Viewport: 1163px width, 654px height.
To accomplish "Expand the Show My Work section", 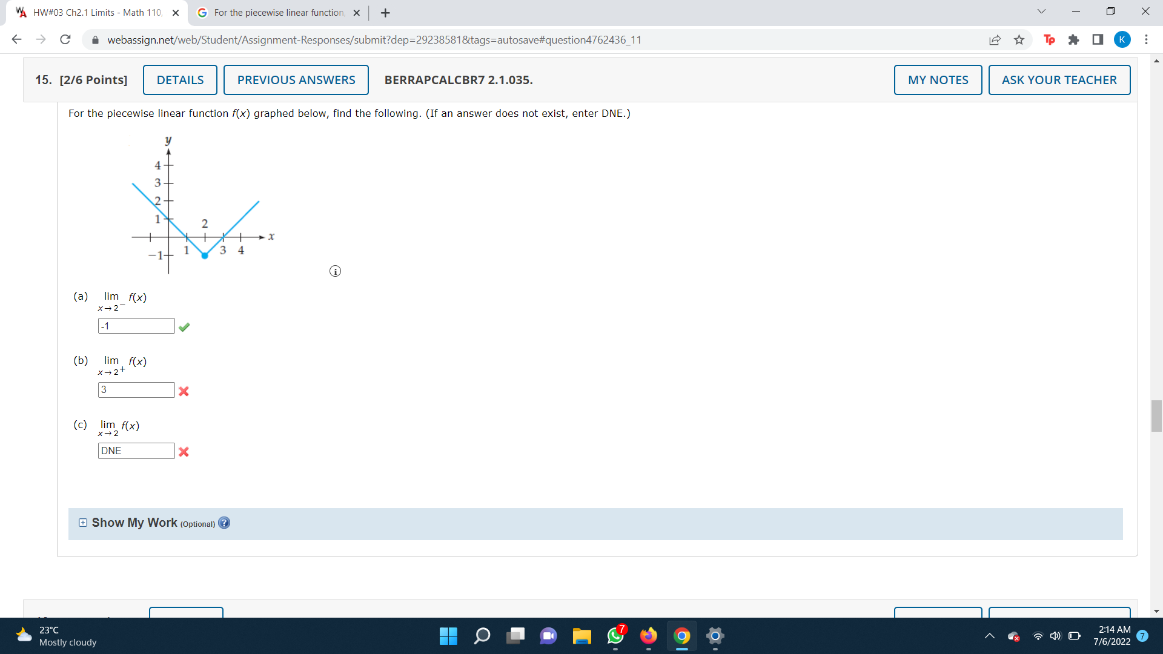I will pos(82,522).
